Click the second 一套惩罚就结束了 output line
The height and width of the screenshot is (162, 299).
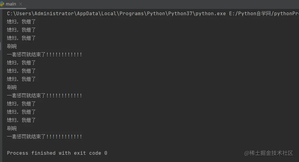coord(44,96)
